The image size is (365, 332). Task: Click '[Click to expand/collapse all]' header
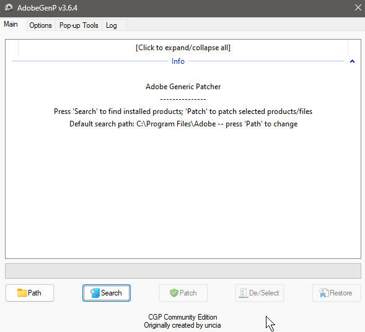(183, 48)
